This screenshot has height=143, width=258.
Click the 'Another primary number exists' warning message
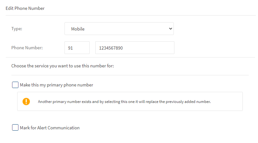[124, 102]
